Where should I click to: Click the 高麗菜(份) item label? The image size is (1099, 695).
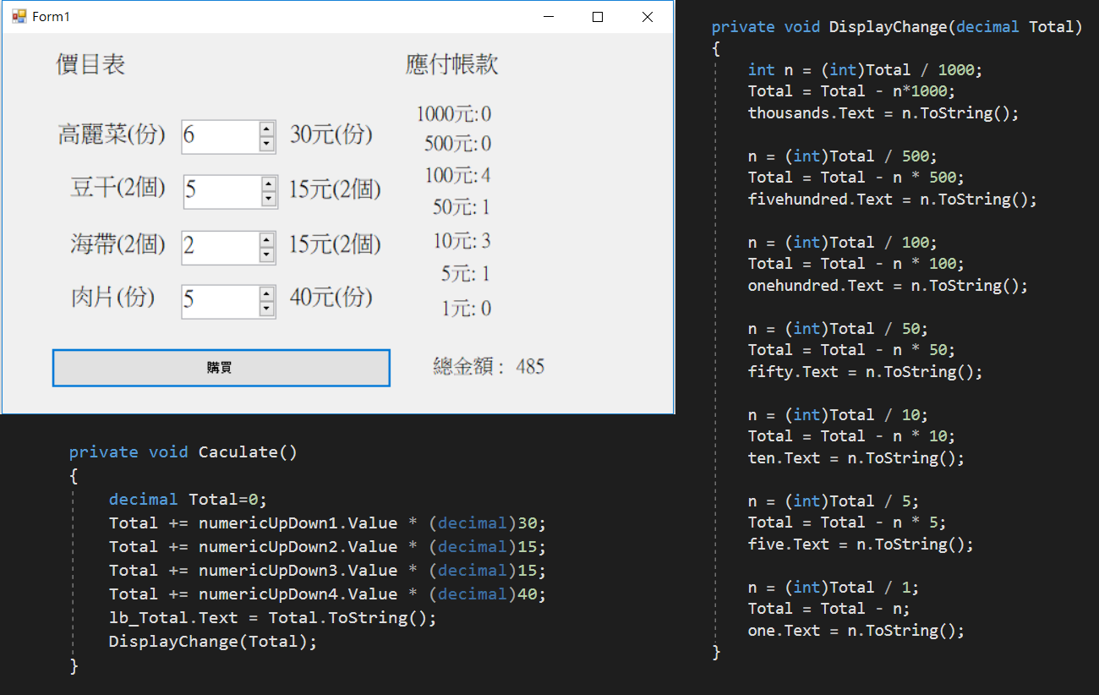[112, 134]
